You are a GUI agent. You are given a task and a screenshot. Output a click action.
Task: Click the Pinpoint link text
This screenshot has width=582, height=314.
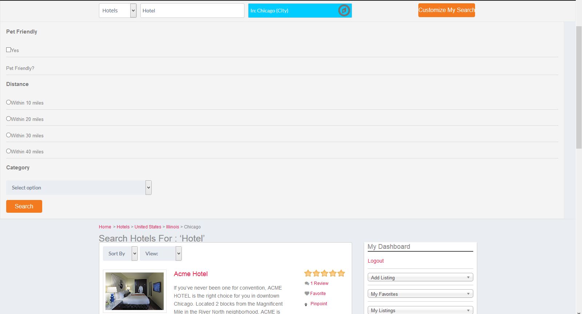coord(319,304)
